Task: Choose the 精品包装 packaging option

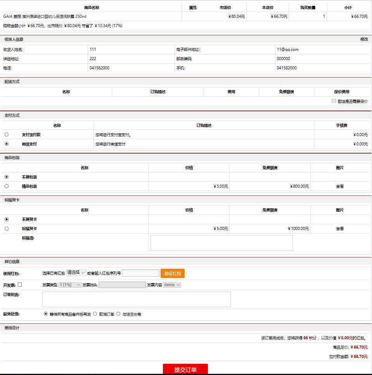Action: click(x=7, y=186)
